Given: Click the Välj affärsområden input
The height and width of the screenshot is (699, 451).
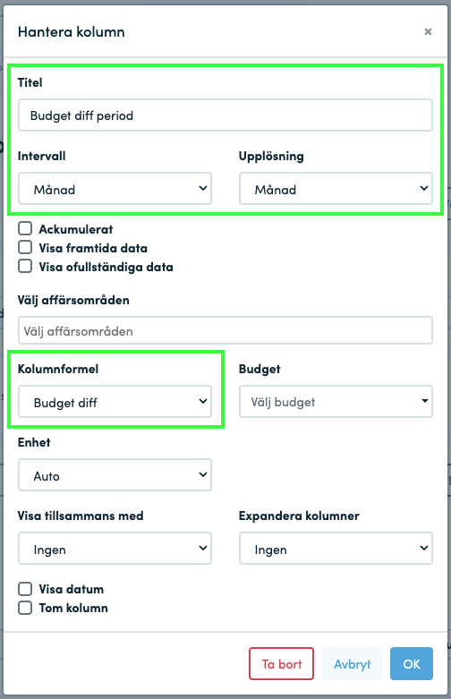Looking at the screenshot, I should click(225, 330).
